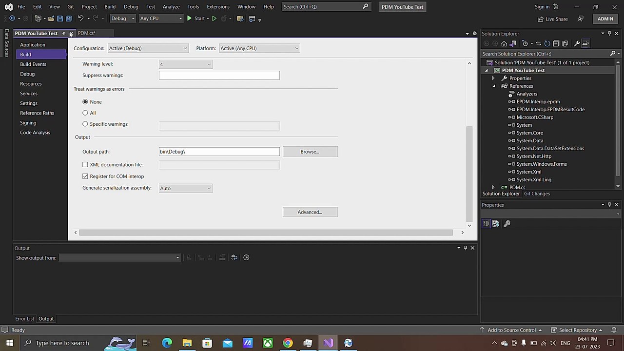
Task: Click the Open File folder icon
Action: (x=51, y=19)
